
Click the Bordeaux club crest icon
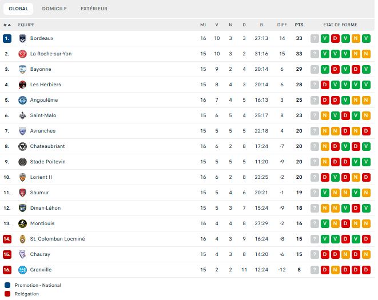pos(22,38)
